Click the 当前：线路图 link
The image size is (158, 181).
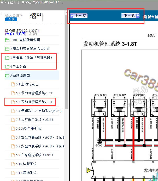16,34
